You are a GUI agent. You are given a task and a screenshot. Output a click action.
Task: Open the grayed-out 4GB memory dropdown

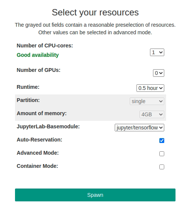152,114
